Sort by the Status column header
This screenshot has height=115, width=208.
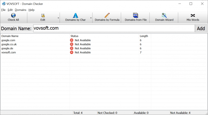pos(104,36)
